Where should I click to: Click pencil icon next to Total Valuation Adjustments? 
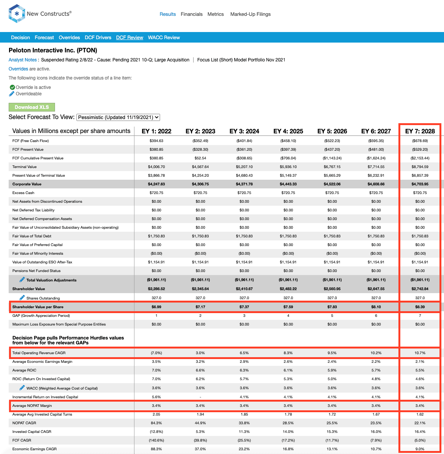pyautogui.click(x=22, y=280)
